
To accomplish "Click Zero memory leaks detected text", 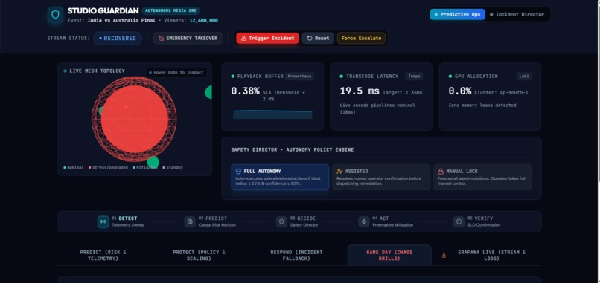I will [482, 105].
